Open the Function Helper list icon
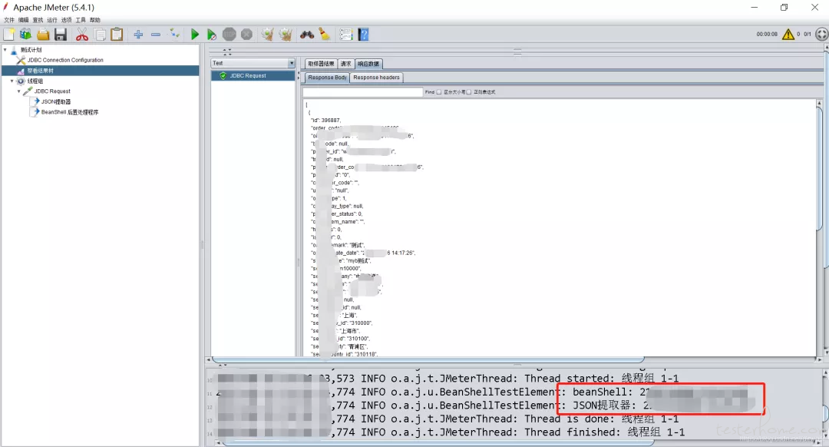Viewport: 829px width, 447px height. click(345, 35)
